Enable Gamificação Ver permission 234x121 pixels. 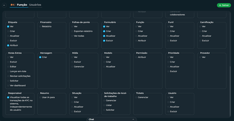(200, 27)
